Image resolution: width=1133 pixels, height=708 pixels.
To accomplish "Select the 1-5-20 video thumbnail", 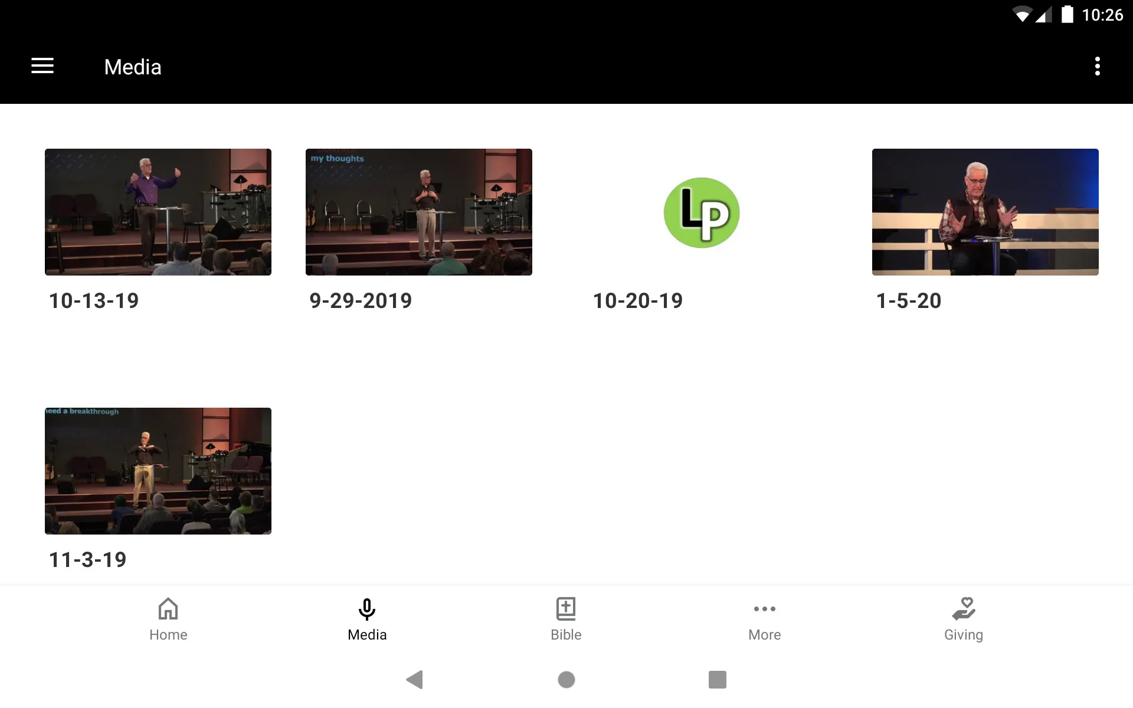I will (x=985, y=211).
